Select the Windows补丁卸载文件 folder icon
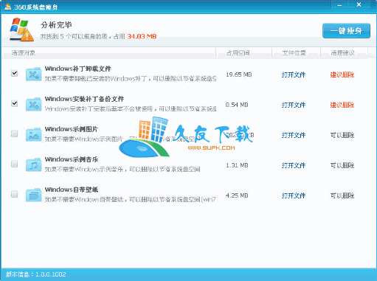 [x=33, y=74]
